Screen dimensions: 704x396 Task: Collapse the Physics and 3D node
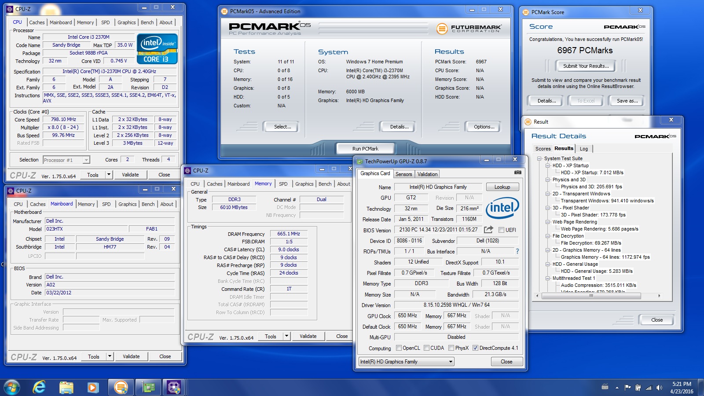click(548, 180)
